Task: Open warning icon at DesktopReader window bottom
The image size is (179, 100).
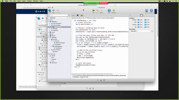Action: tap(90, 88)
